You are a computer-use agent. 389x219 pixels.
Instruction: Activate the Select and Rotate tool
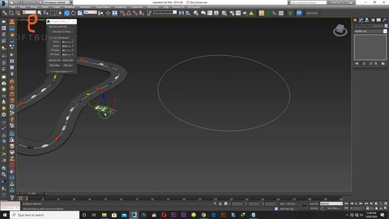coord(73,13)
